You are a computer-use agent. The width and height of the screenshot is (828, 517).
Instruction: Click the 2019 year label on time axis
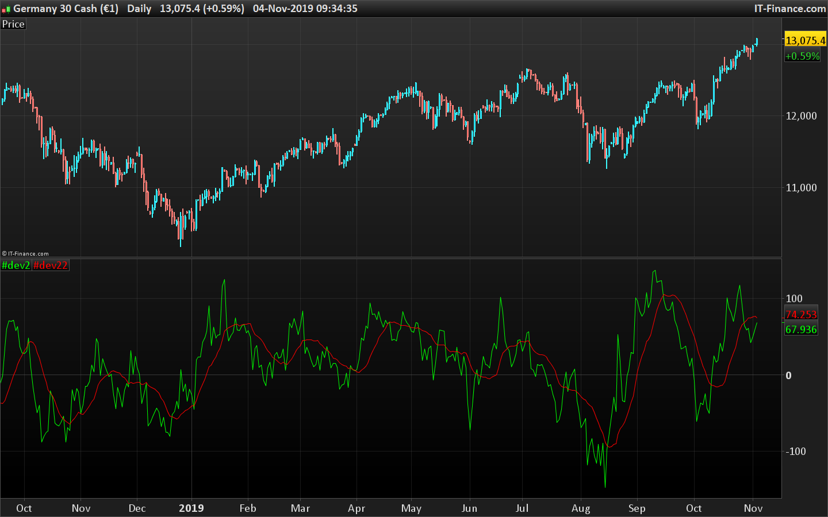click(191, 508)
